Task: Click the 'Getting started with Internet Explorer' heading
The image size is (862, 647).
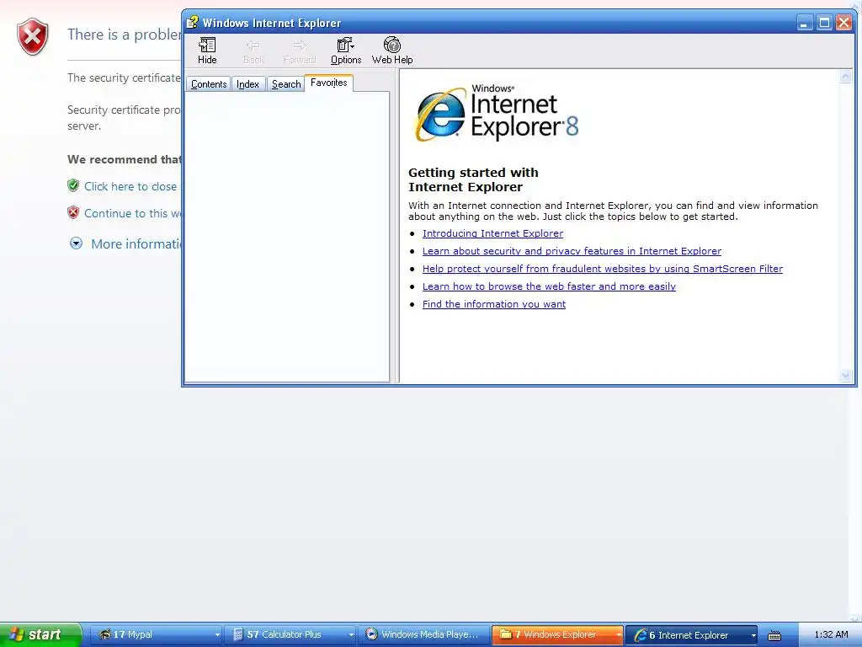Action: [x=473, y=179]
